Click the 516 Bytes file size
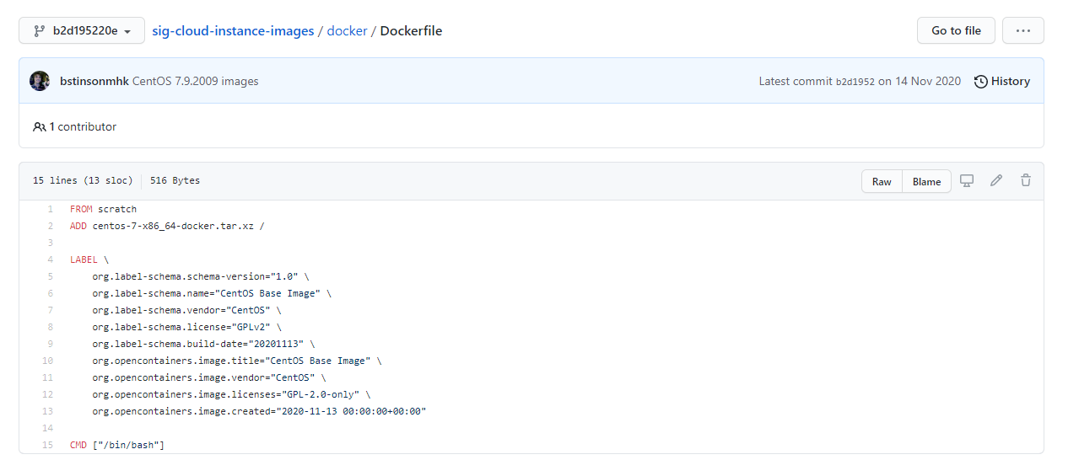 click(x=175, y=181)
